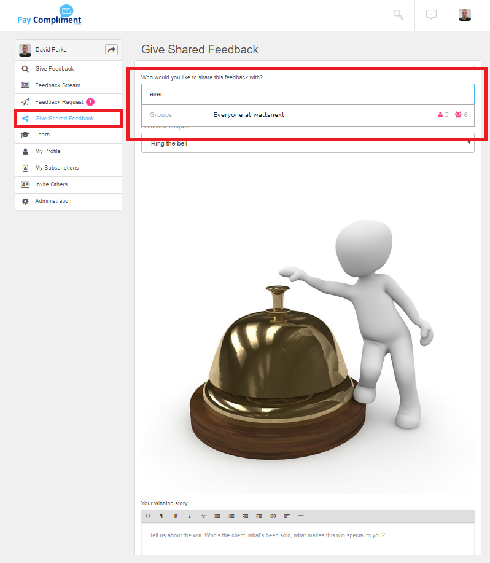490x563 pixels.
Task: Open Invite Others
Action: pyautogui.click(x=69, y=184)
